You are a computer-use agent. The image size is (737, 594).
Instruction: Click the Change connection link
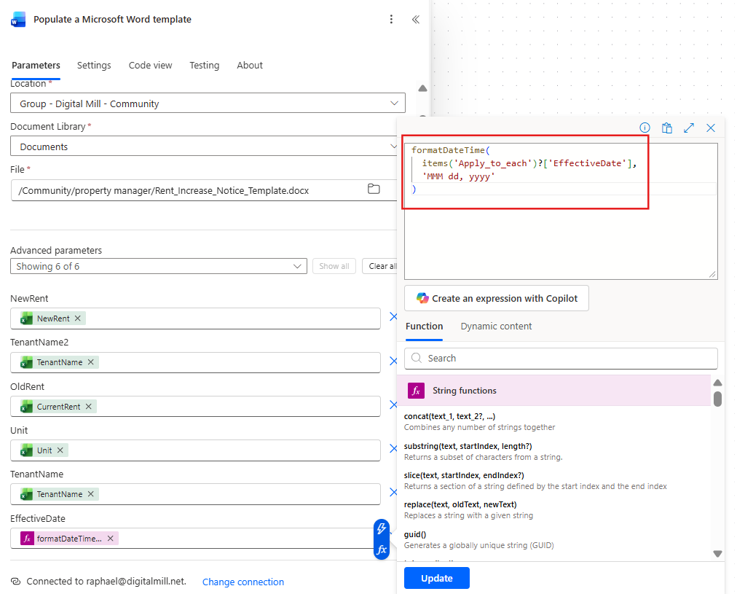point(243,582)
